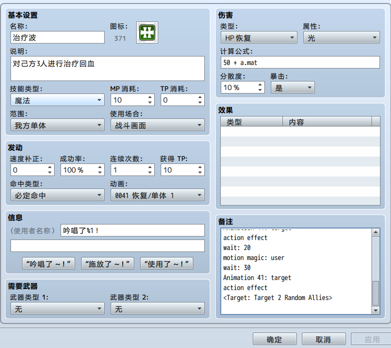Image resolution: width=391 pixels, height=348 pixels.
Task: Decrease the TP 消耗 value
Action: [x=200, y=102]
